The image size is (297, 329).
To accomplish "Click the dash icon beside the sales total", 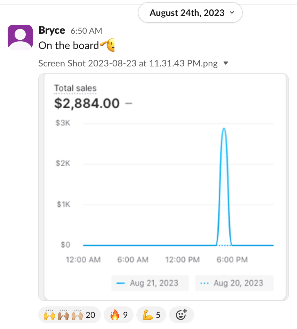I will tap(129, 103).
